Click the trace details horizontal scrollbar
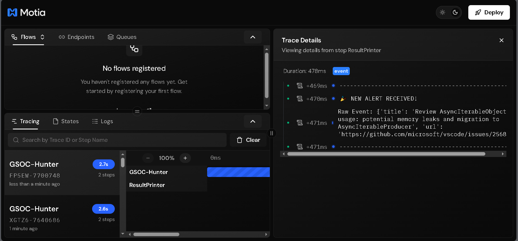The width and height of the screenshot is (518, 241). click(x=386, y=154)
